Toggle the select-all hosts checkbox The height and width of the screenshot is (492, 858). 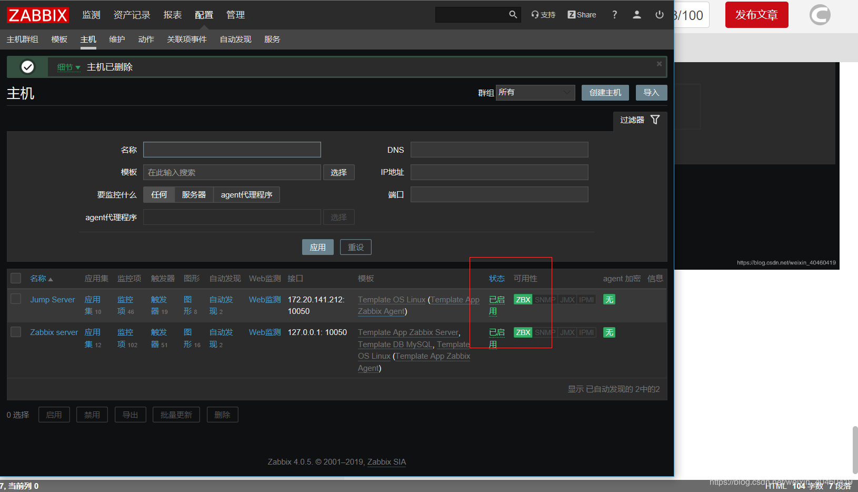pyautogui.click(x=16, y=278)
